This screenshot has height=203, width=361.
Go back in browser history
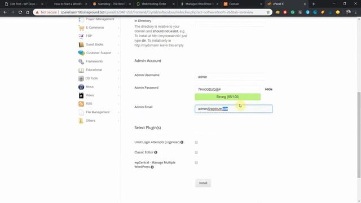[x=5, y=12]
